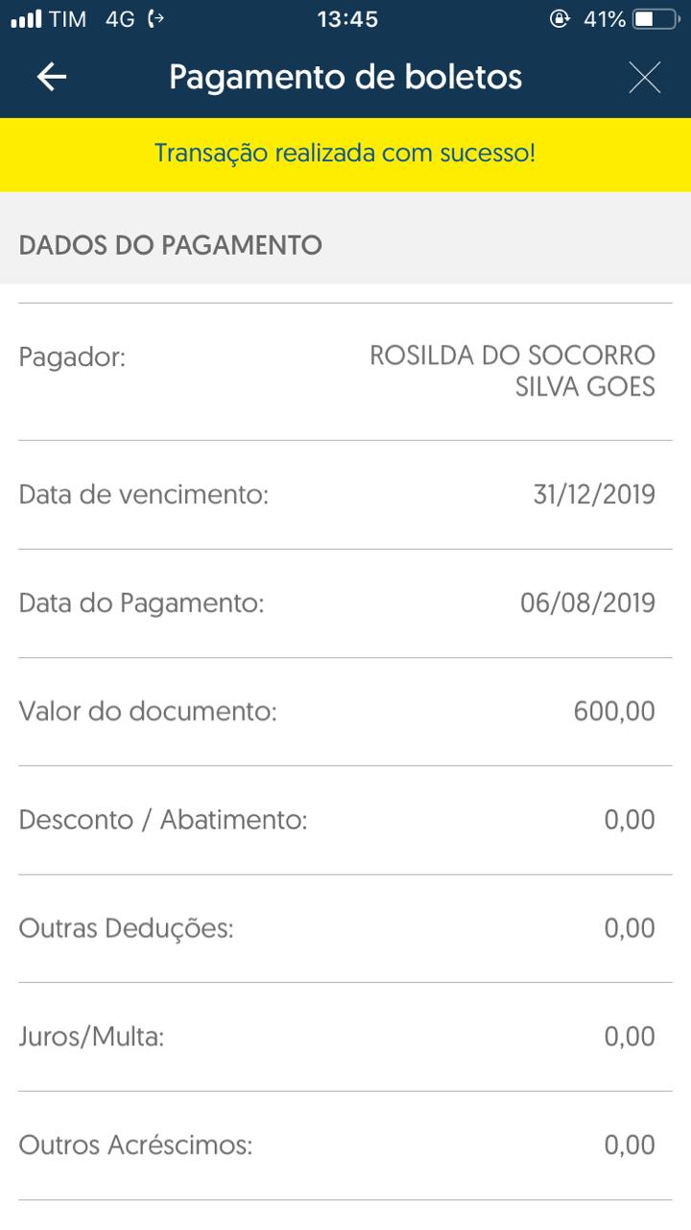Tap the 'Juros/Multa' row label

[x=92, y=1038]
